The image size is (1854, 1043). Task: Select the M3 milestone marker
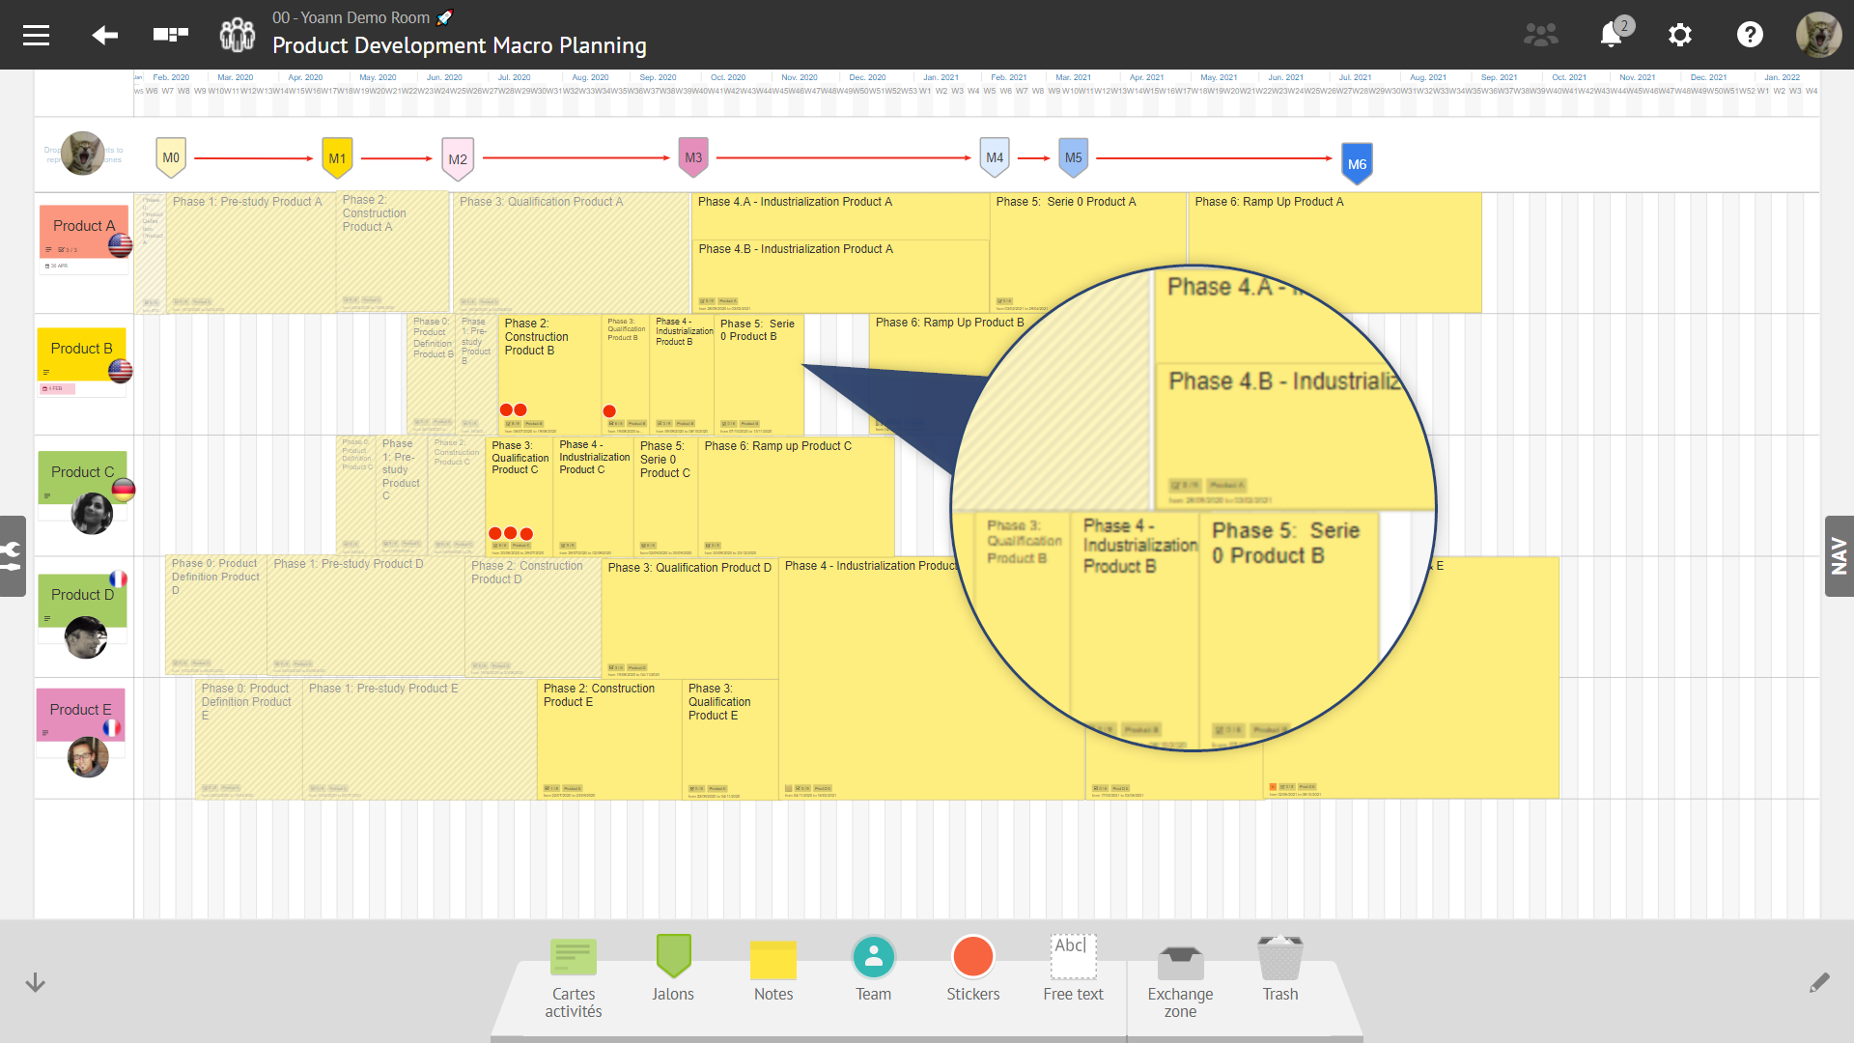point(693,157)
